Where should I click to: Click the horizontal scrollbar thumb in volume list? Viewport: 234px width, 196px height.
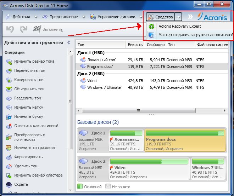[x=139, y=110]
